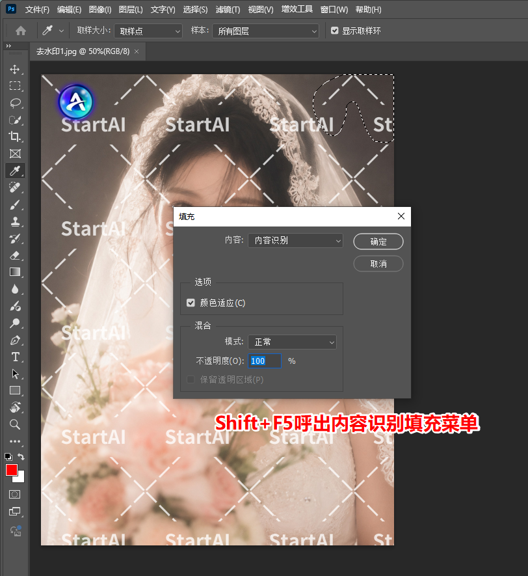Select the History Brush tool
This screenshot has height=576, width=528.
point(15,238)
